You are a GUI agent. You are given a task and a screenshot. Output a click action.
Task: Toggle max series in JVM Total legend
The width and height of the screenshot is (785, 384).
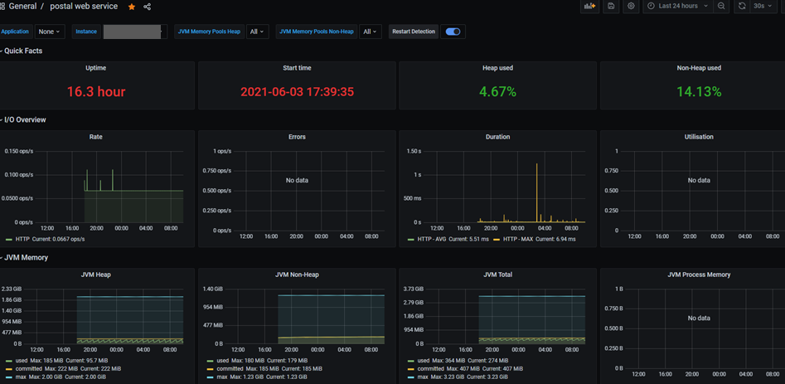pos(422,377)
